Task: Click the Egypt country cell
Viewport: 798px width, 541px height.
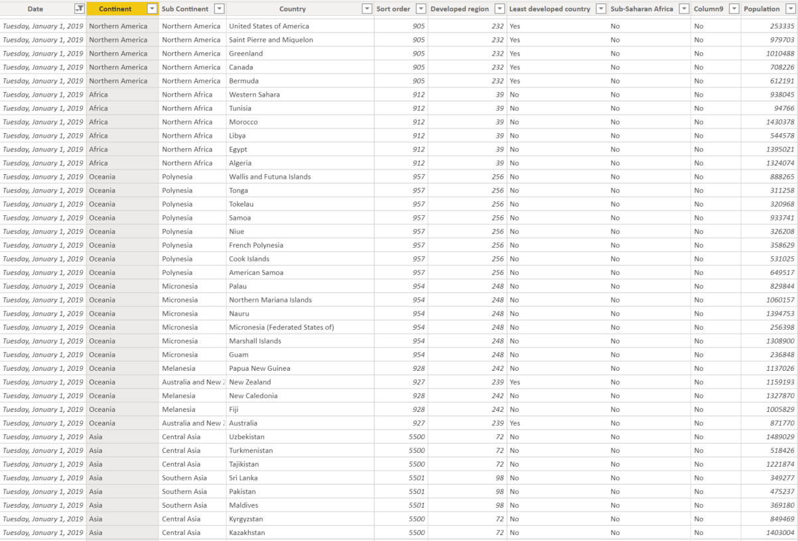Action: click(x=300, y=149)
